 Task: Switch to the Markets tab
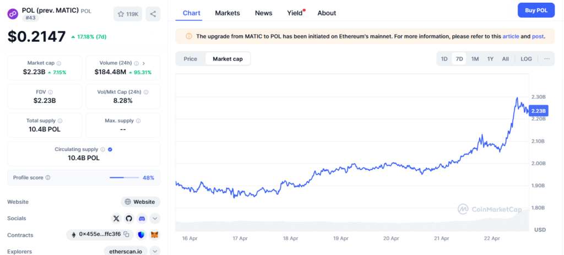tap(227, 13)
